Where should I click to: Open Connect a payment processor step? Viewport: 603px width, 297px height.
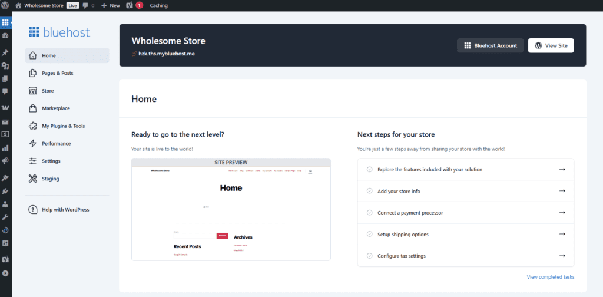(466, 212)
